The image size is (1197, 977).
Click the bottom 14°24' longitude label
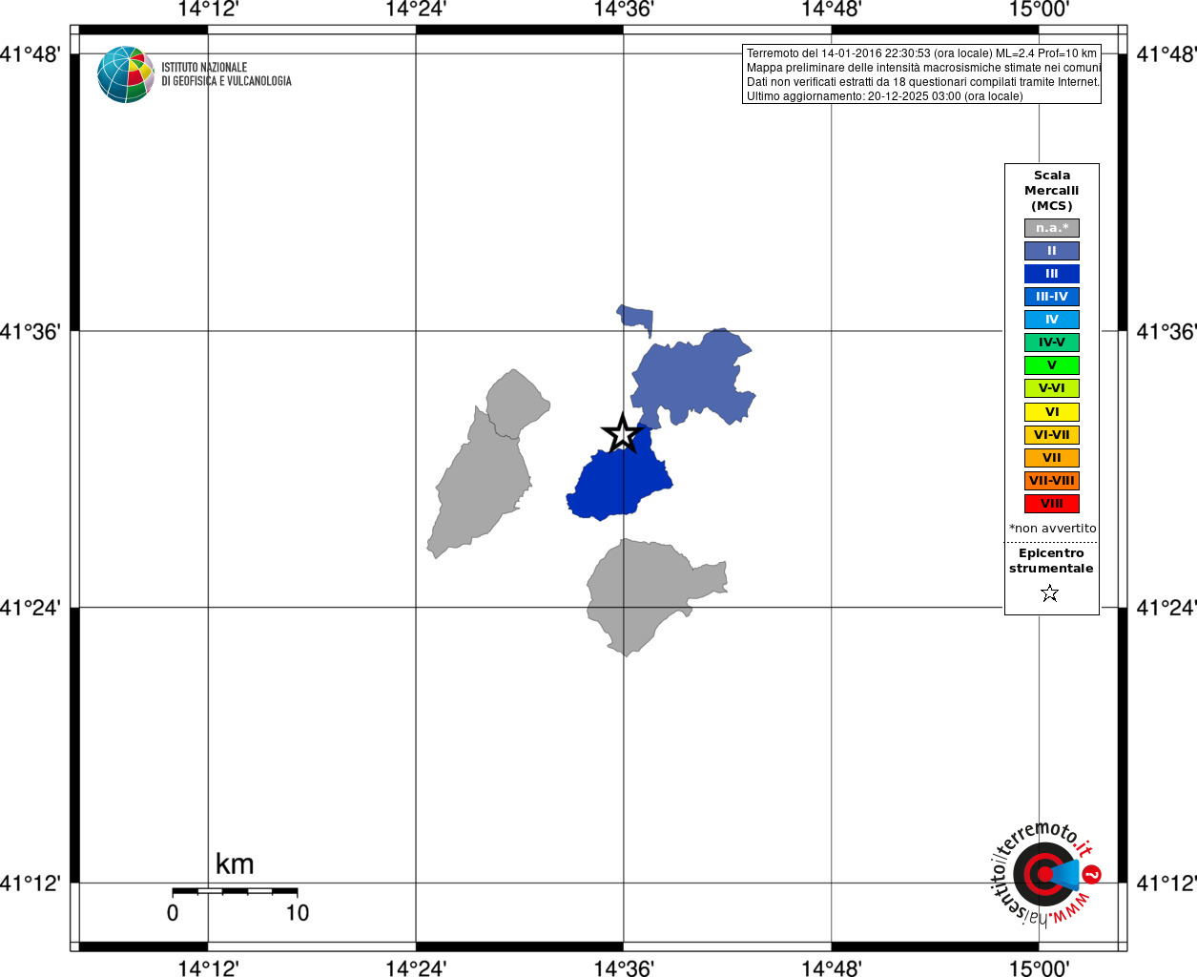416,968
